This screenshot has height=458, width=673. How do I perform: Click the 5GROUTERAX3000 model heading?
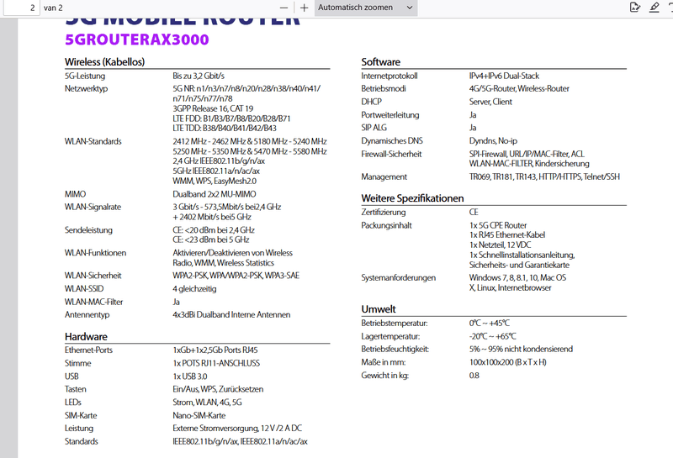tap(137, 39)
